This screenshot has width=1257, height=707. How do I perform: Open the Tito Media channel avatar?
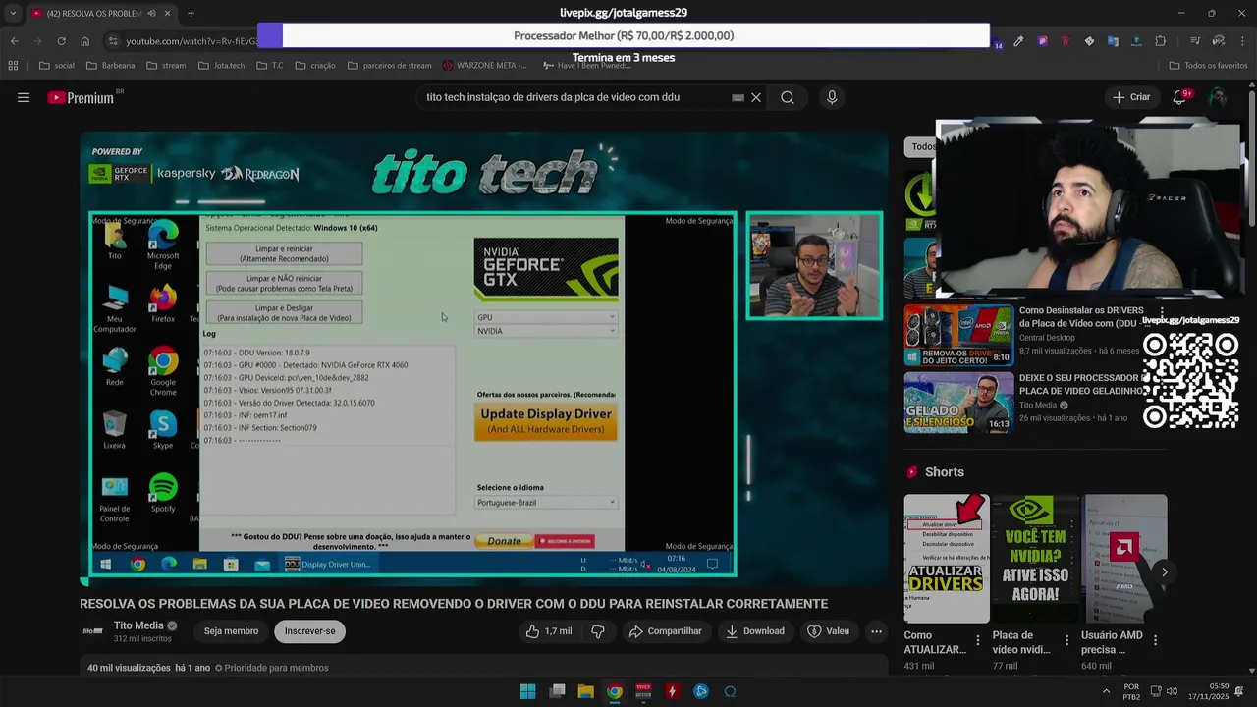coord(92,631)
